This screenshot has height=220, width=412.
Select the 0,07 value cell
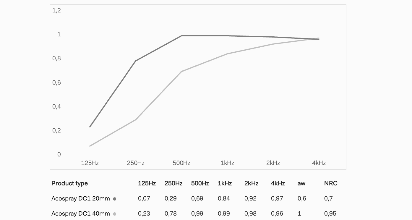click(144, 198)
